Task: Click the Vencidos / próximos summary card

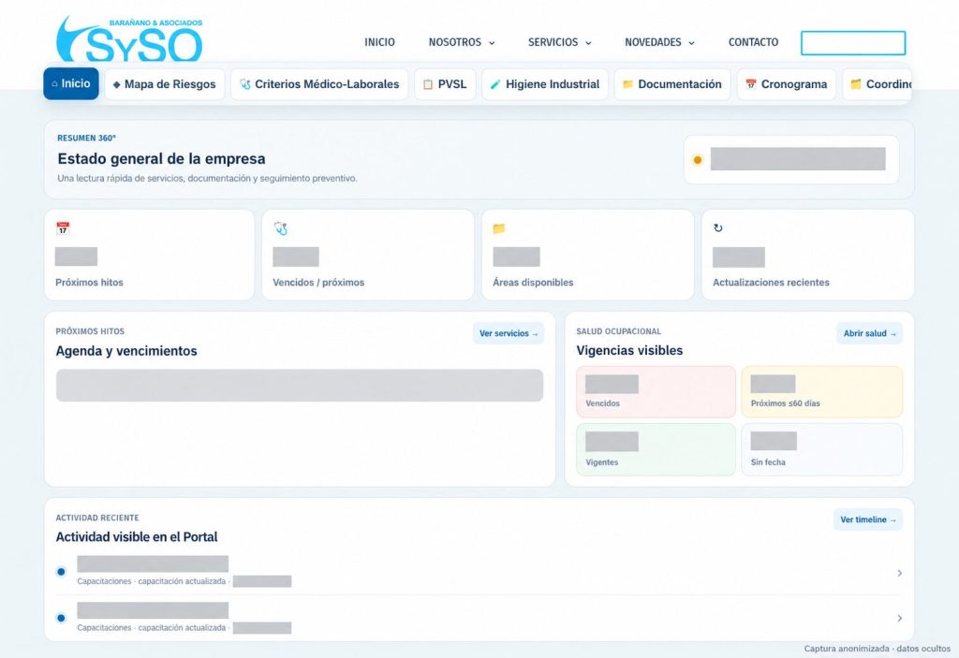Action: [367, 255]
